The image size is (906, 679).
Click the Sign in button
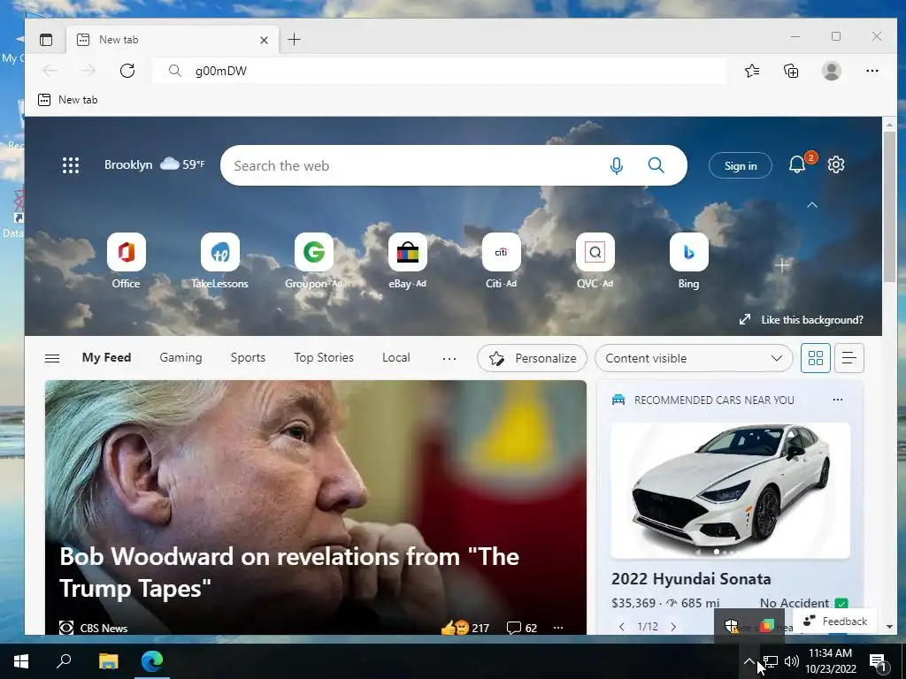click(741, 165)
